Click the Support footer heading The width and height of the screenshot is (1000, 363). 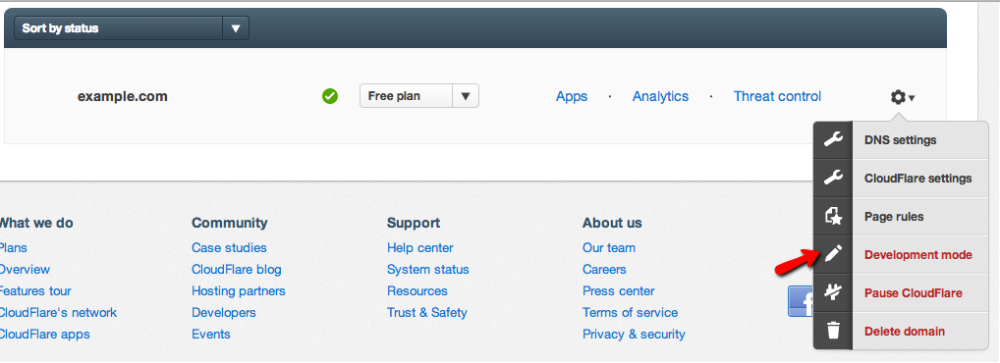[x=414, y=223]
